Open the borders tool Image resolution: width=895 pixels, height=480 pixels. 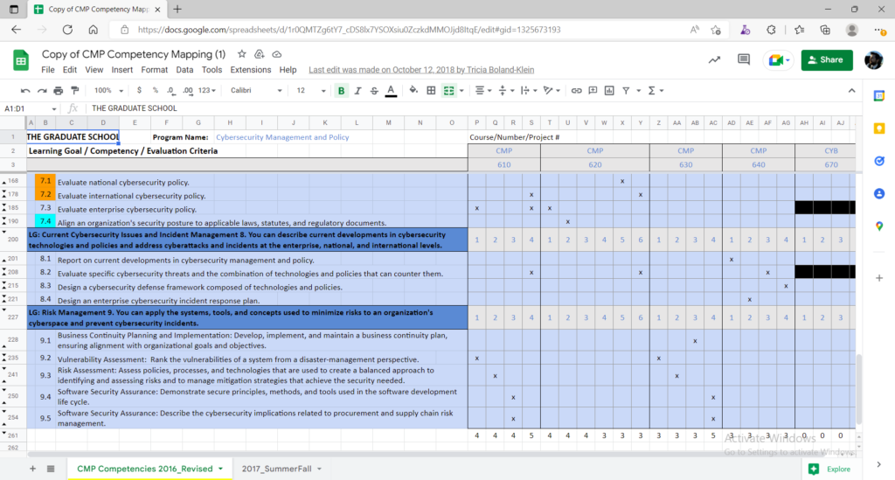pyautogui.click(x=431, y=90)
